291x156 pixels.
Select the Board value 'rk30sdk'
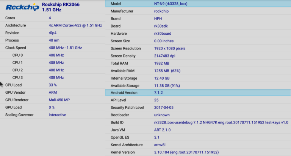click(x=161, y=26)
